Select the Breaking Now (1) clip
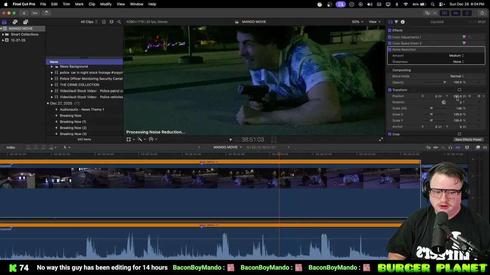 pos(73,122)
